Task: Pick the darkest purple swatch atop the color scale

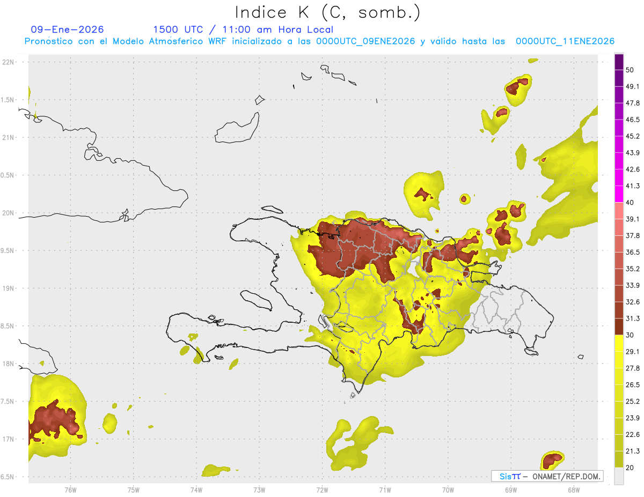Action: pos(619,62)
